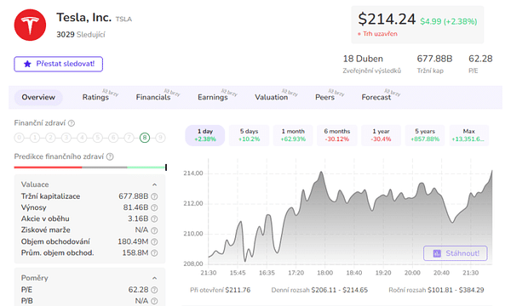The height and width of the screenshot is (306, 511).
Task: Click the info icon beside Akcie v oběhu
Action: tap(154, 218)
